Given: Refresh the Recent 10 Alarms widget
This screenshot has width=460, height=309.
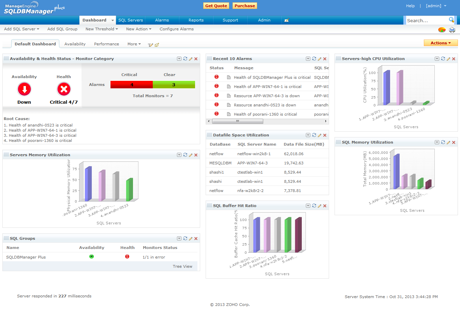Looking at the screenshot, I should click(314, 59).
